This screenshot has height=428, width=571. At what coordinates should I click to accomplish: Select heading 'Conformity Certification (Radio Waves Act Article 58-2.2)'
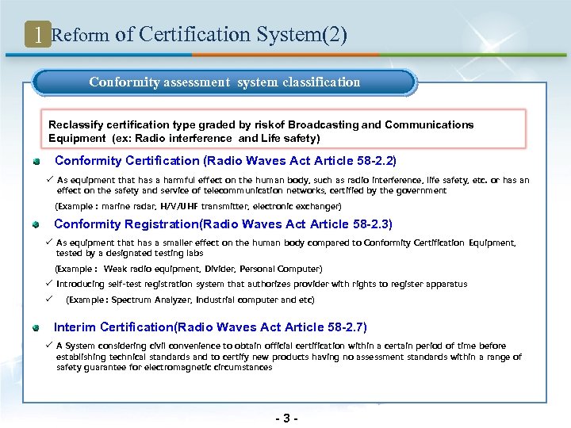coord(225,161)
